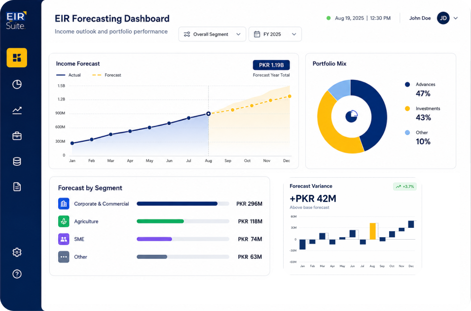Open the dashboard grid icon in sidebar
The height and width of the screenshot is (311, 471).
[17, 58]
